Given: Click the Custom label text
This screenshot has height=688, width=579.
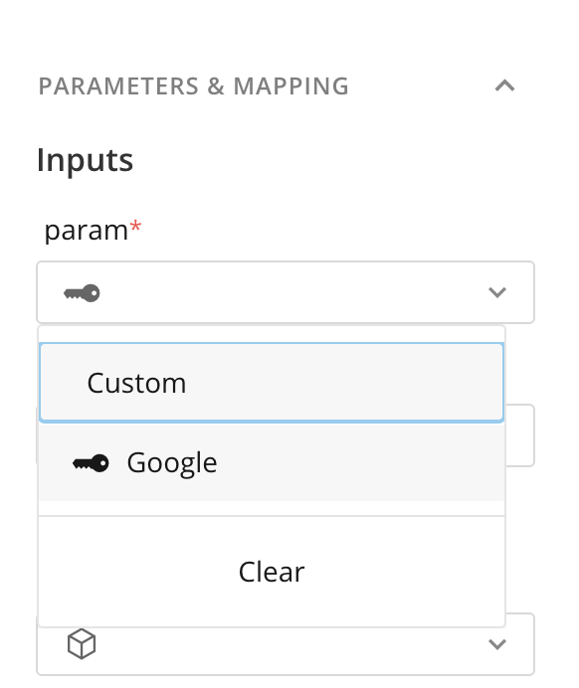Looking at the screenshot, I should 136,383.
